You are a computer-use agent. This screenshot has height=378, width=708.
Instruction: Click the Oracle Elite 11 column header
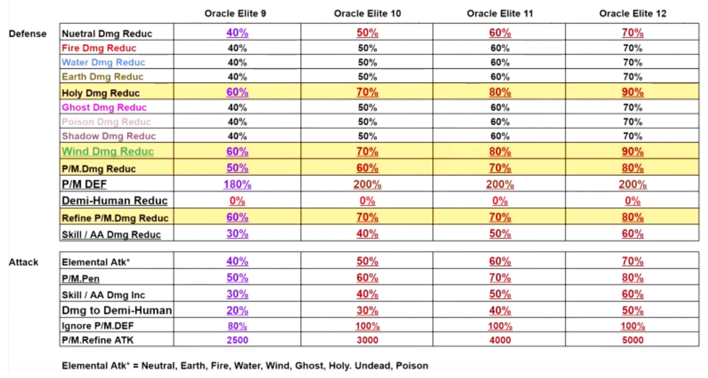[x=500, y=14]
